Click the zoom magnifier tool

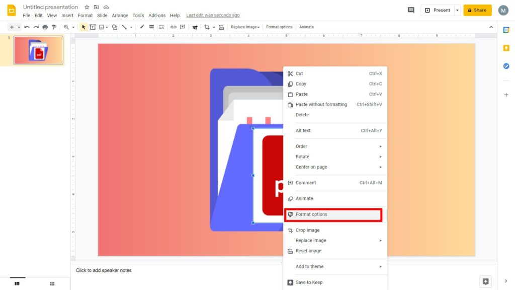pos(66,27)
